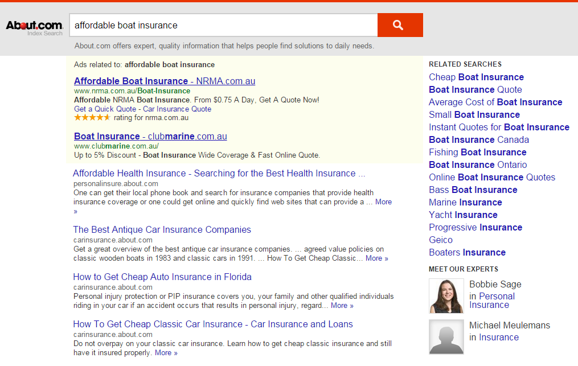Select 'Instant Quotes for Boat Insurance'
Viewport: 578px width, 366px height.
click(499, 127)
